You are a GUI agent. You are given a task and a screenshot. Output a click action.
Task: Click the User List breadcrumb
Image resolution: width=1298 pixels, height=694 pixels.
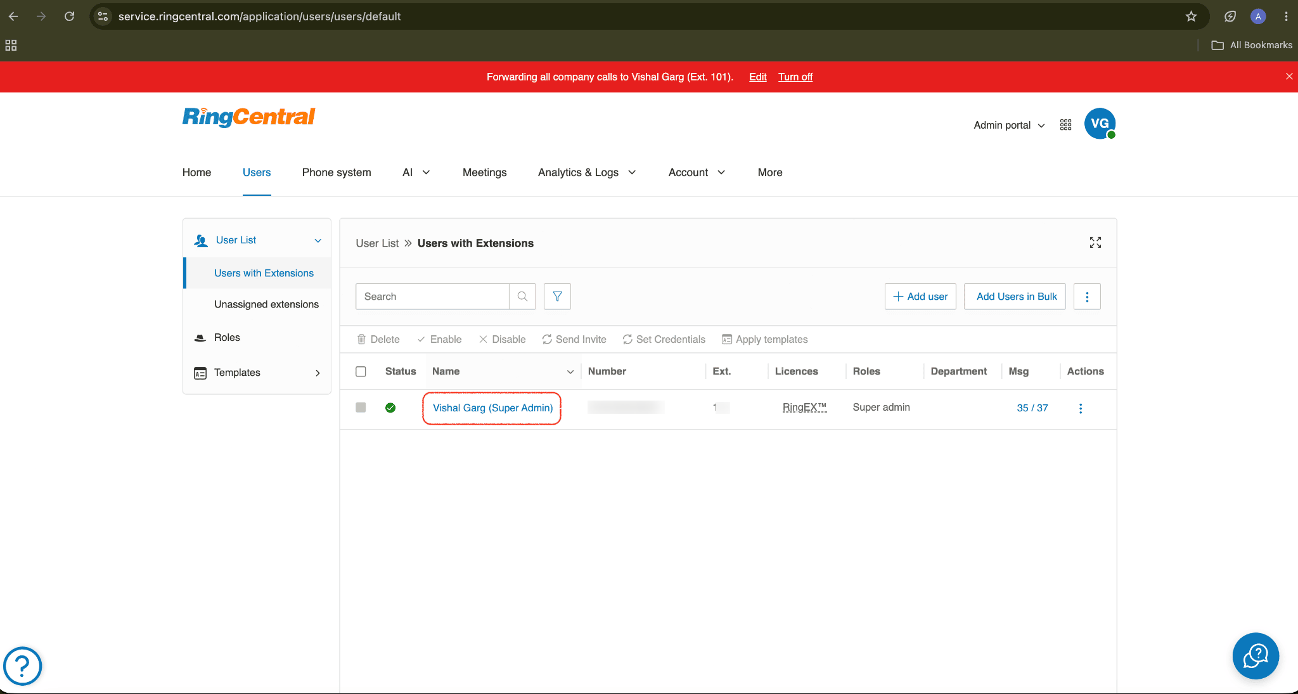pyautogui.click(x=377, y=243)
